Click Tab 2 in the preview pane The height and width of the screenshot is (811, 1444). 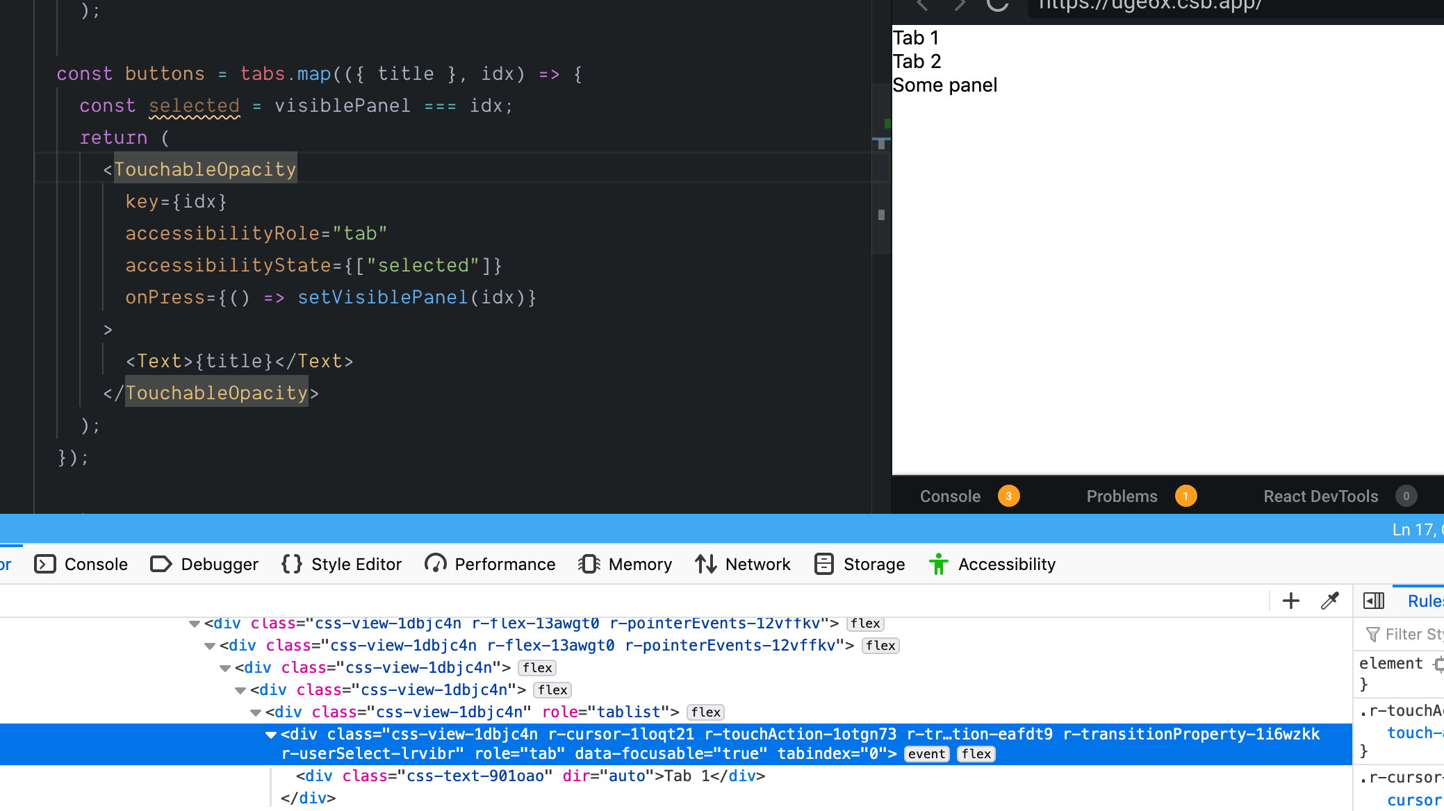pyautogui.click(x=917, y=61)
